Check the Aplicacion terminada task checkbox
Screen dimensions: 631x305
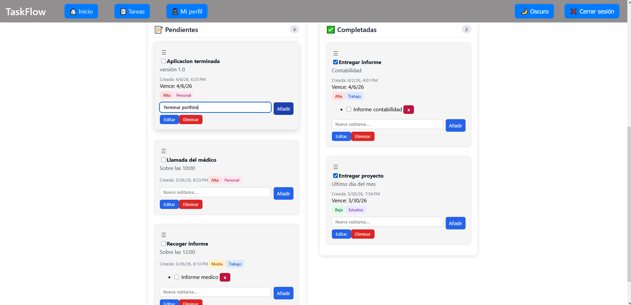tap(163, 61)
